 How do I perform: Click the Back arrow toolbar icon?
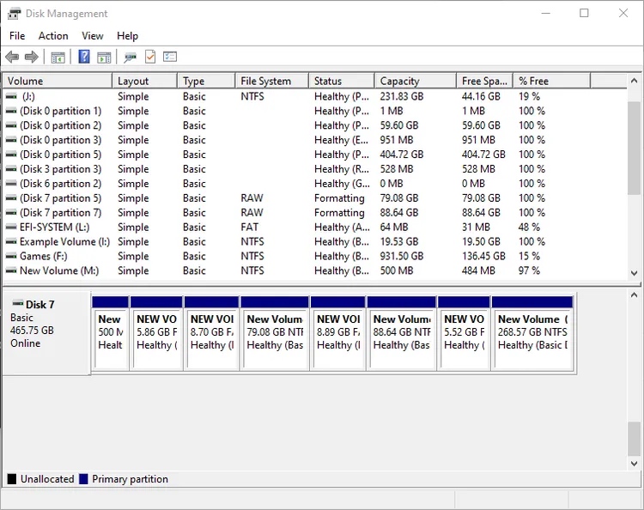tap(12, 57)
